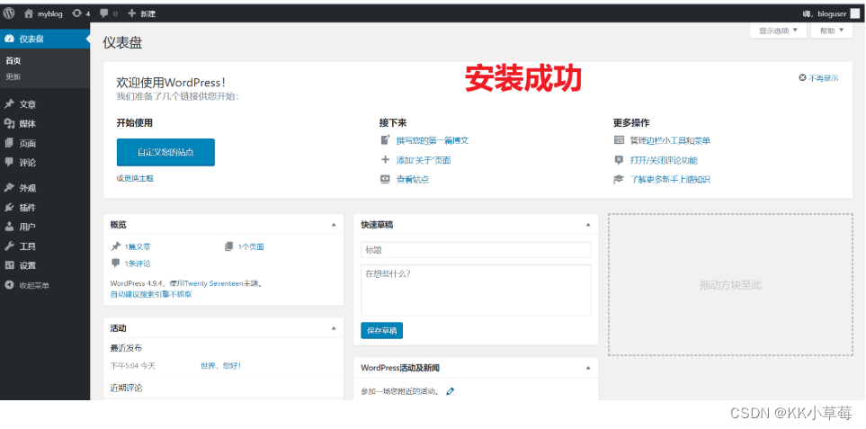Viewport: 866px width, 429px height.
Task: Open the updates icon showing 4
Action: click(76, 13)
